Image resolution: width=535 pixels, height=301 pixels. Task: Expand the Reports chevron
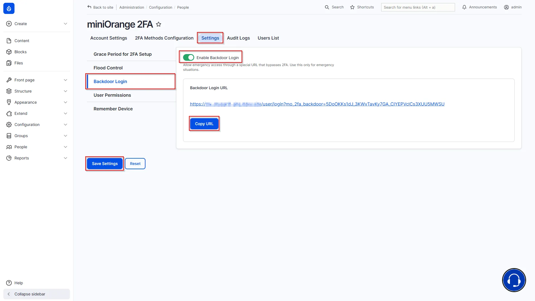coord(65,158)
